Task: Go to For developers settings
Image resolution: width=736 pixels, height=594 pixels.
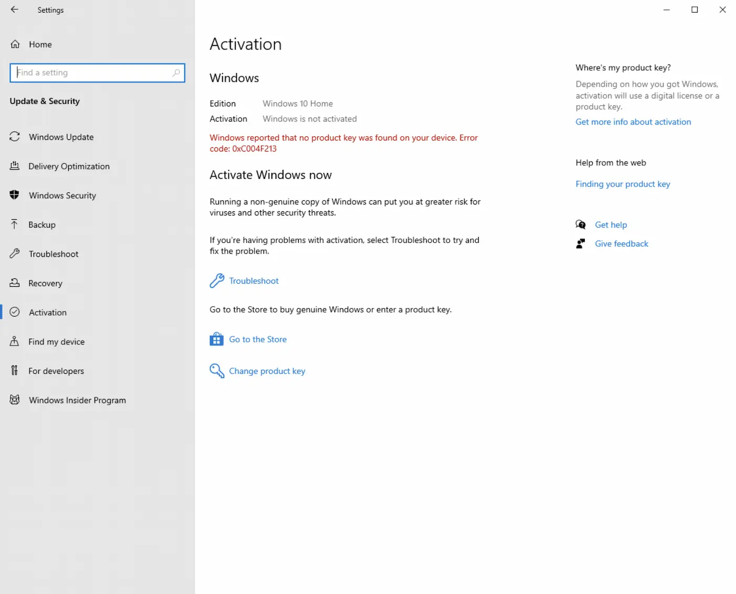Action: 56,371
